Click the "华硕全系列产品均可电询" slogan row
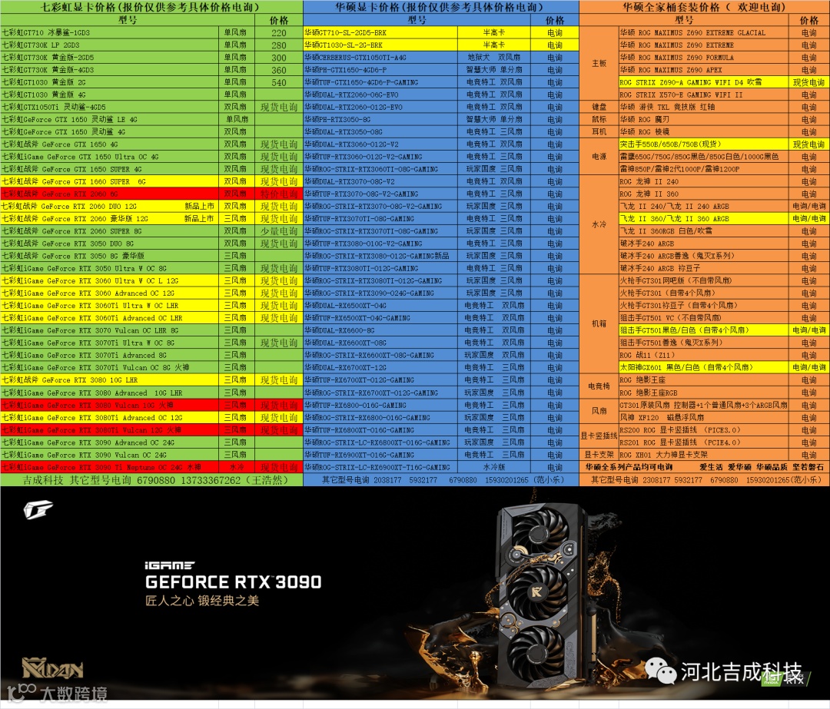Viewport: 830px width, 709px height. [705, 467]
